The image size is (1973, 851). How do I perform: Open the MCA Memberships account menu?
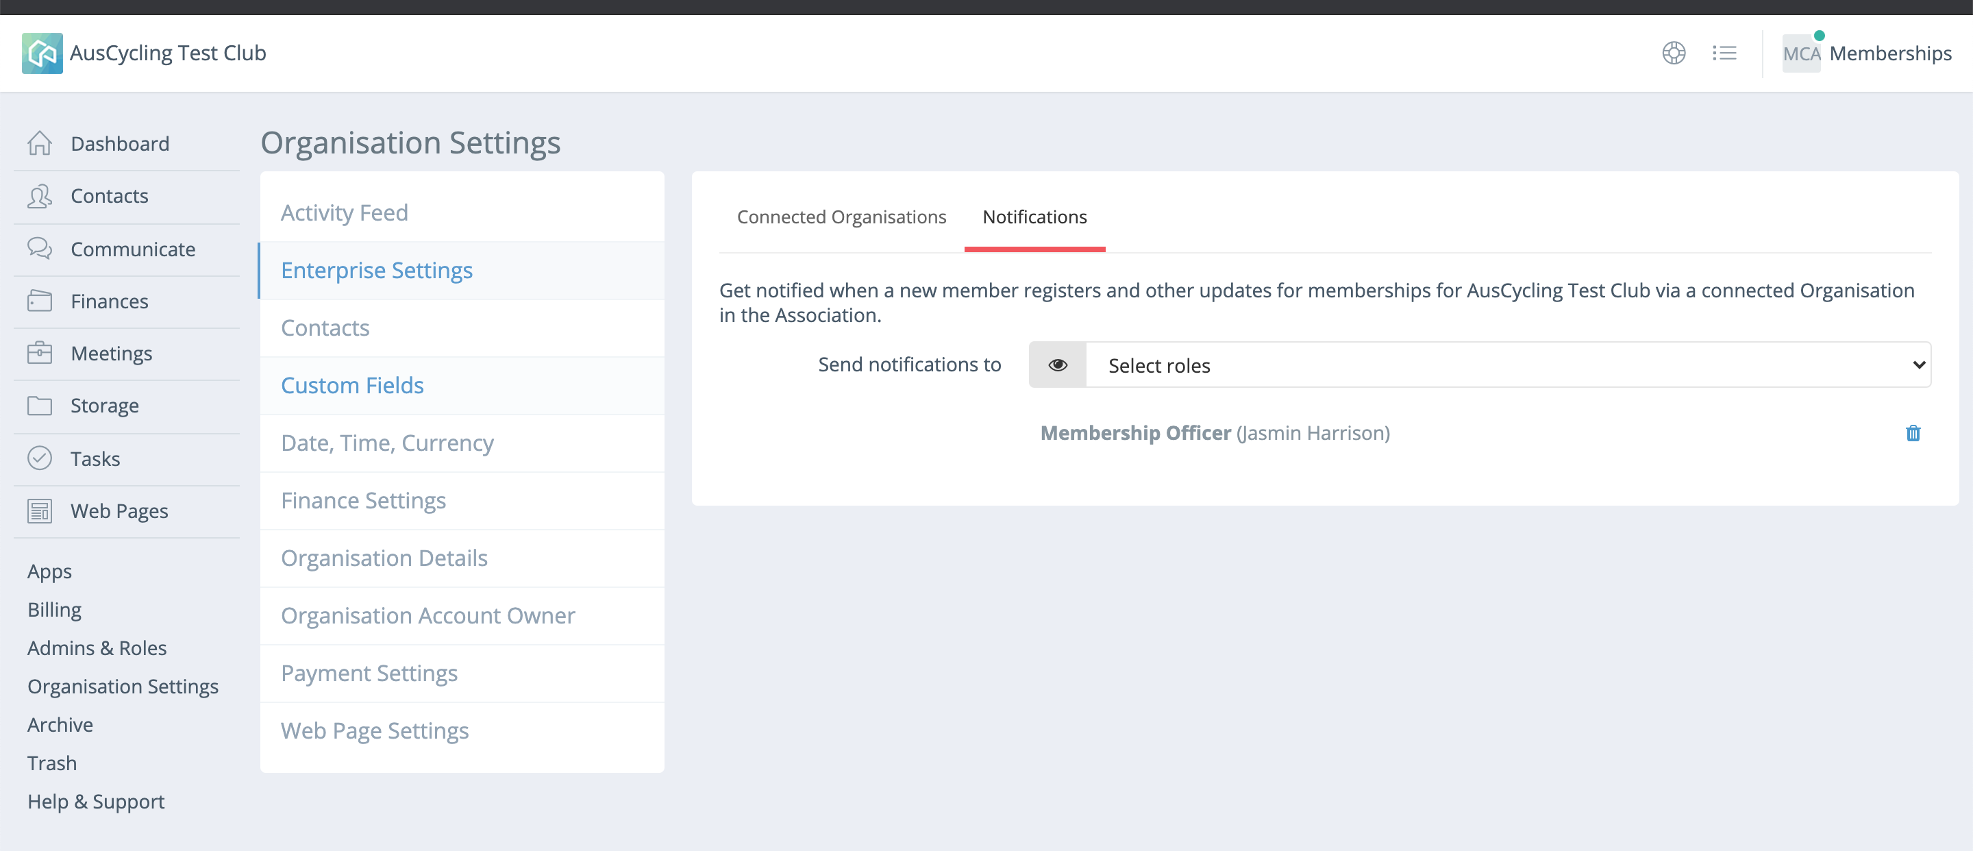pyautogui.click(x=1867, y=53)
